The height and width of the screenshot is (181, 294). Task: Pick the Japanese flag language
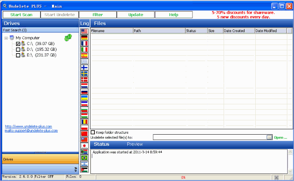tap(84, 145)
